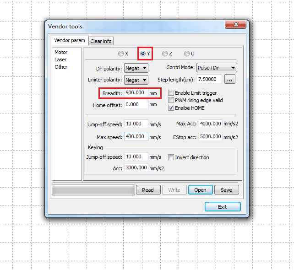The width and height of the screenshot is (294, 270).
Task: Open the Limiter polarity dropdown
Action: click(136, 80)
